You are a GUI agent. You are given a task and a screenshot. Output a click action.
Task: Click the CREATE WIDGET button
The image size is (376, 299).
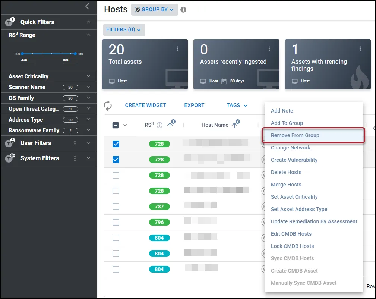[x=146, y=106]
